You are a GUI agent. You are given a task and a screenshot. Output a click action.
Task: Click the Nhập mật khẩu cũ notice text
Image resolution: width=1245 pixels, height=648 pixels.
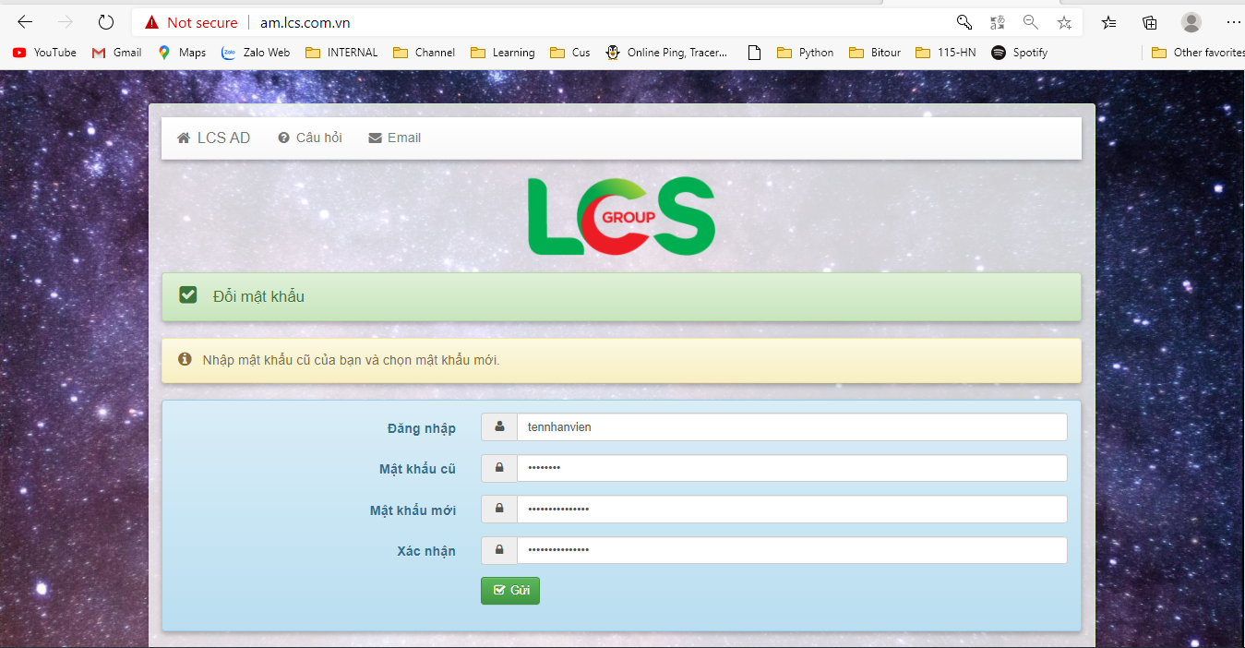[x=351, y=360]
